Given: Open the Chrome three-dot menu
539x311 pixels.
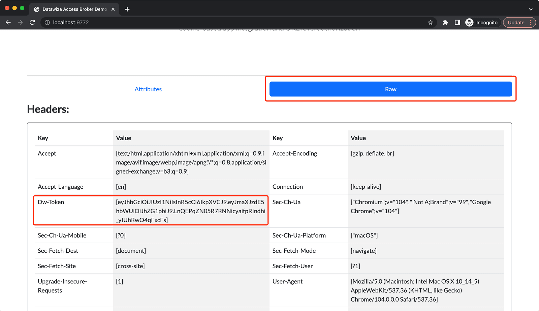Looking at the screenshot, I should coord(531,23).
